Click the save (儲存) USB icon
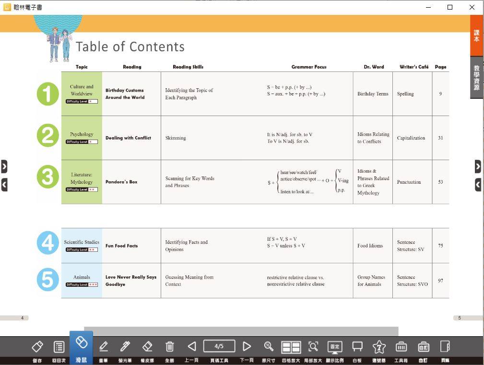The height and width of the screenshot is (365, 484). point(37,347)
